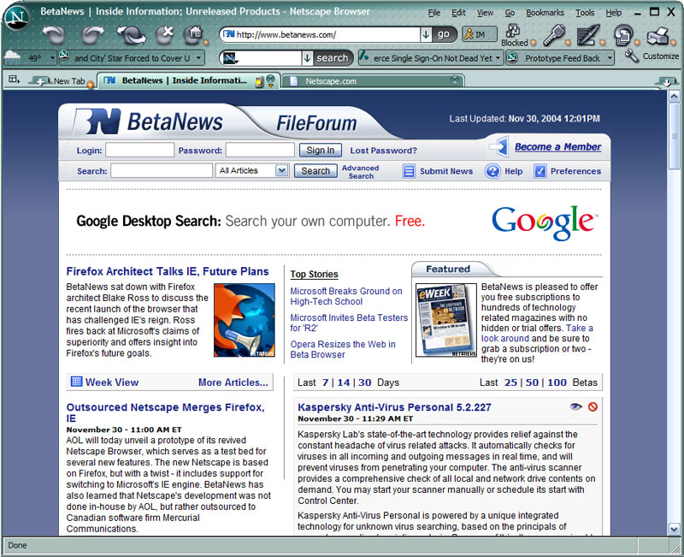Click the Submit News icon
This screenshot has width=684, height=557.
click(409, 171)
